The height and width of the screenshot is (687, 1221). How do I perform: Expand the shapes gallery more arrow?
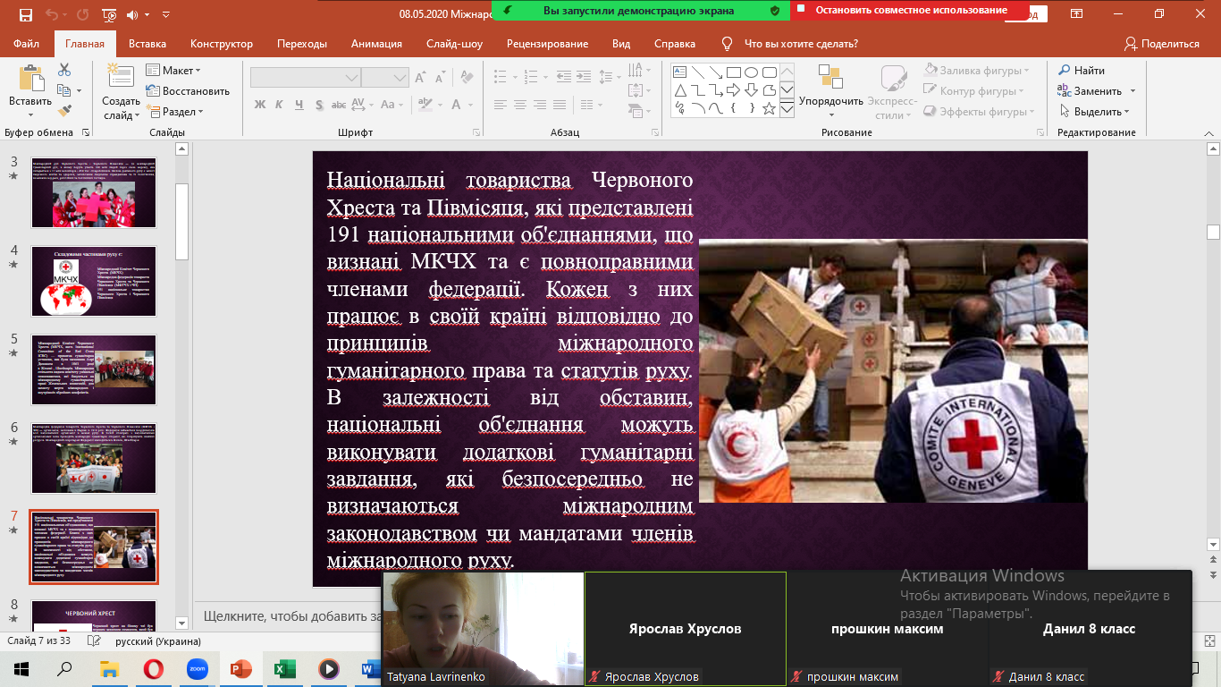point(787,108)
